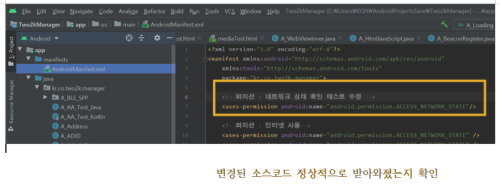
Task: Click the xmlns:tools attribute on line 3
Action: [x=302, y=68]
